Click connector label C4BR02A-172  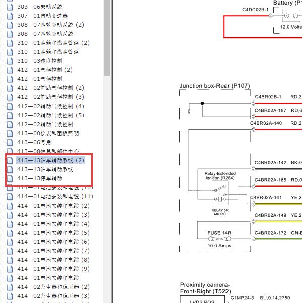tap(270, 233)
